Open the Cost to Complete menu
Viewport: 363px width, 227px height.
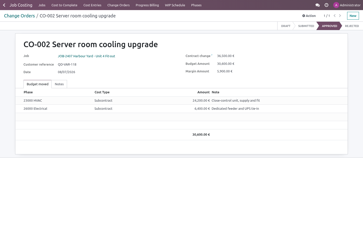tap(64, 5)
